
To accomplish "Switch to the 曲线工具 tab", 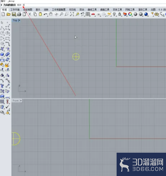I will click(92, 10).
